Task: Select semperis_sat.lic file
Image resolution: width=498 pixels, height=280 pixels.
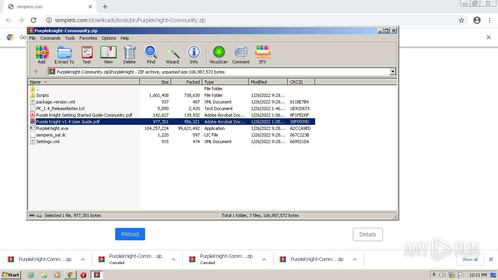Action: [x=172, y=135]
